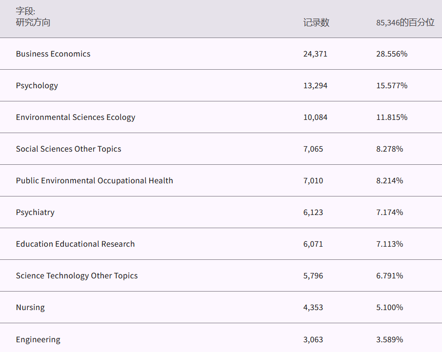Image resolution: width=442 pixels, height=352 pixels.
Task: Select the Engineering research area
Action: pos(38,339)
